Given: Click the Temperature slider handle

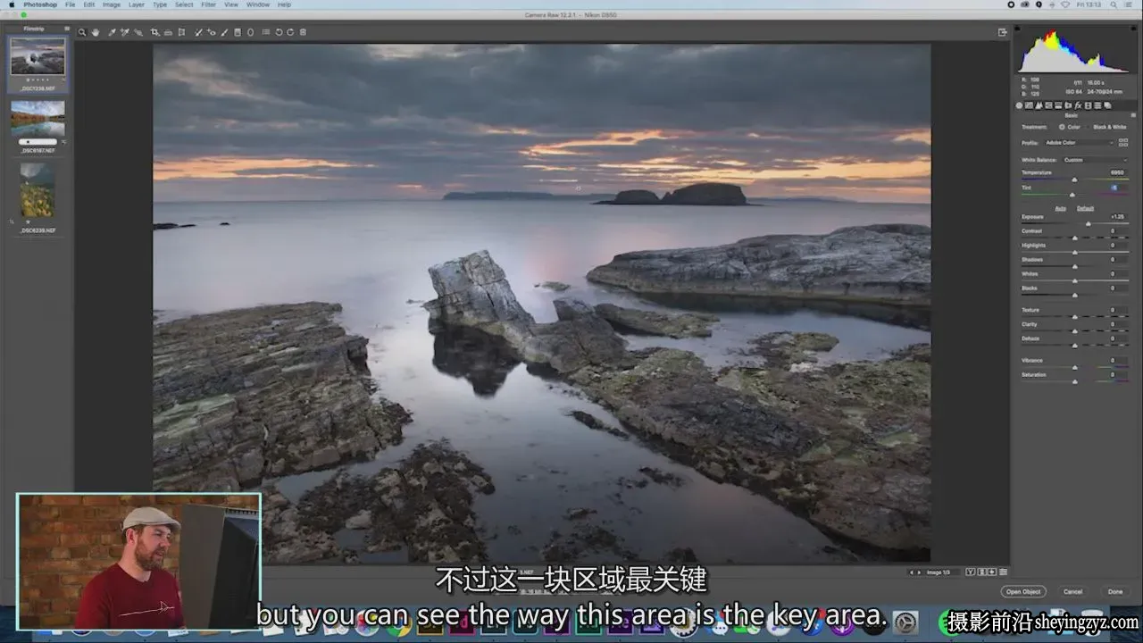Looking at the screenshot, I should (1074, 180).
